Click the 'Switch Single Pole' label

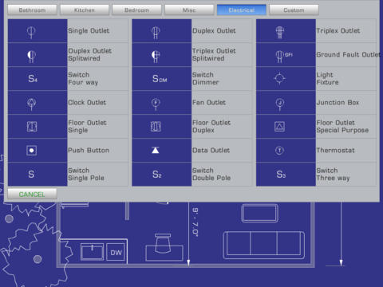pos(86,174)
